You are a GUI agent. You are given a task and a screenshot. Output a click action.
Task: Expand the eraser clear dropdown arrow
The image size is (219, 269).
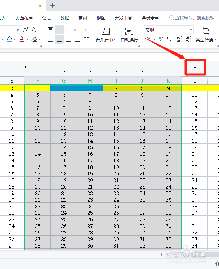(x=39, y=39)
